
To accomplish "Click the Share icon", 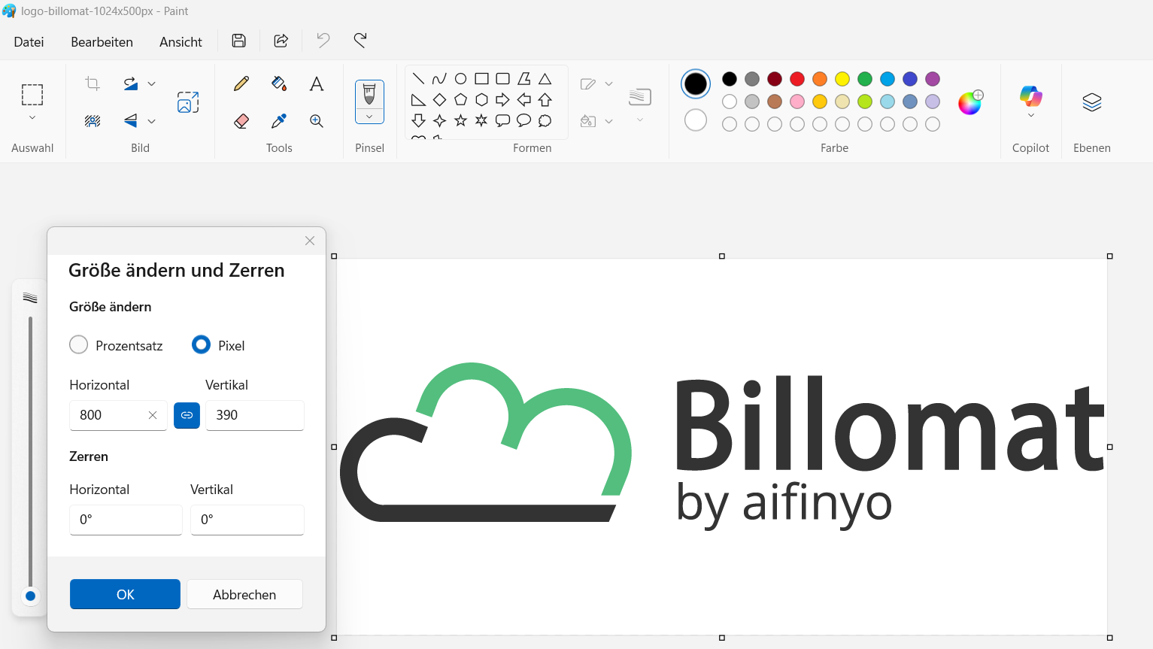I will 281,41.
